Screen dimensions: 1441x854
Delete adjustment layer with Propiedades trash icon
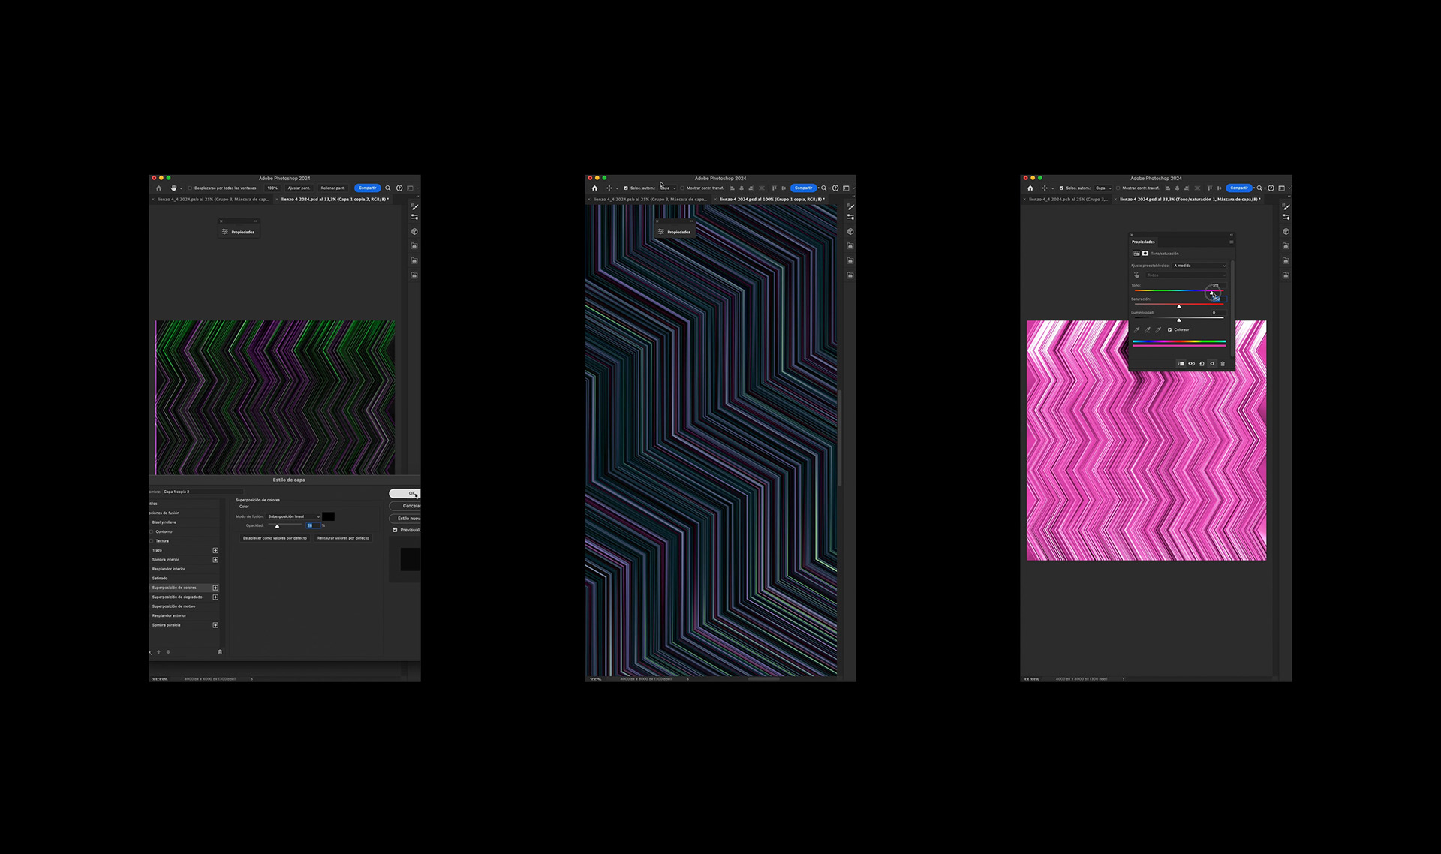click(x=1223, y=364)
